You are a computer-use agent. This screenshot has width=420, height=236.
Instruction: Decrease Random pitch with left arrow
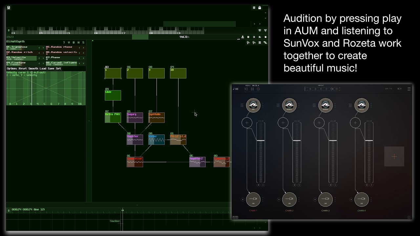(39, 53)
